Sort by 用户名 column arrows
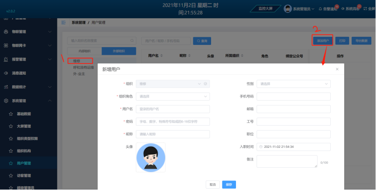Viewport: 376px width, 190px height. pos(162,56)
